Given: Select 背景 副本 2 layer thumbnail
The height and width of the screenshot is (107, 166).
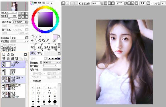Looking at the screenshot, I should tap(8, 80).
